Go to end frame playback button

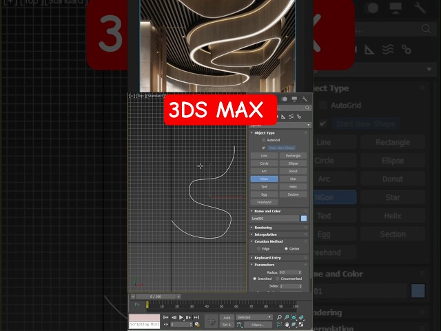[x=196, y=317]
